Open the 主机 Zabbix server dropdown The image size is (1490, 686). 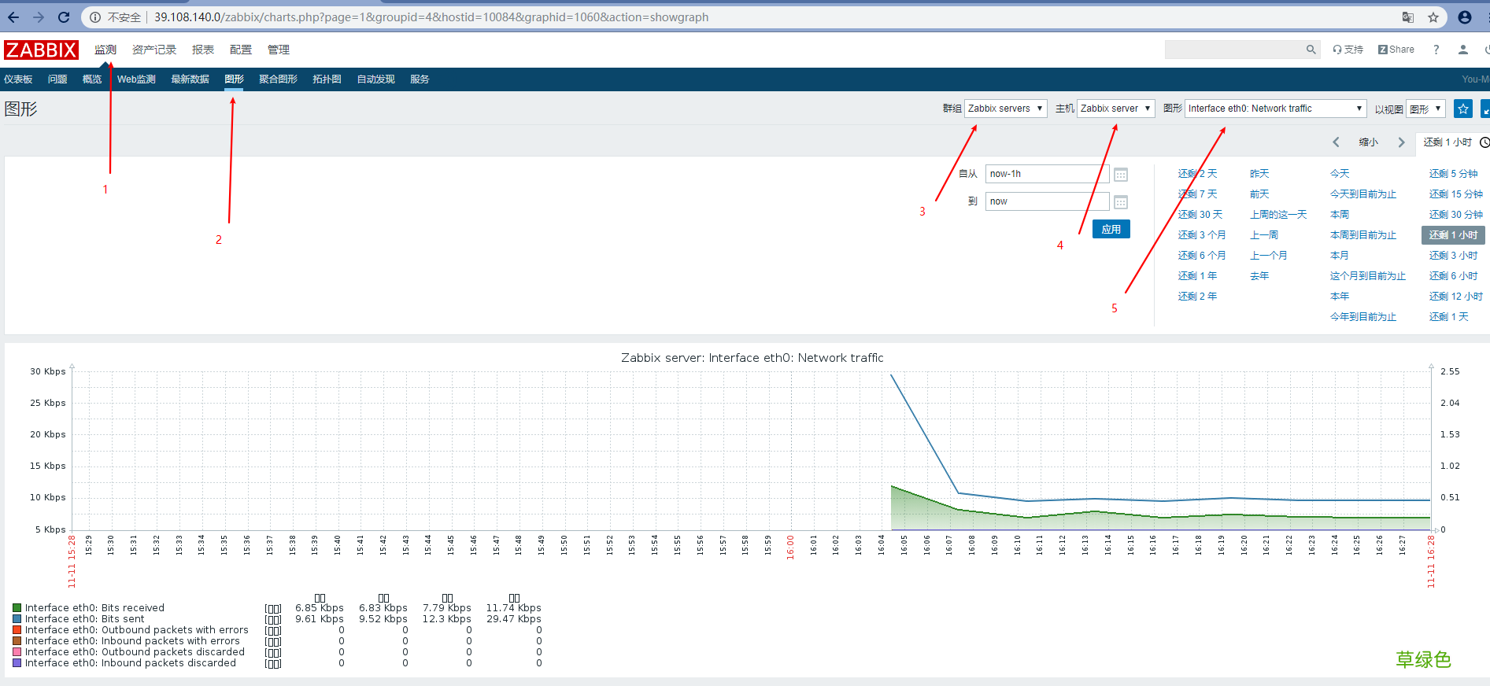coord(1115,109)
